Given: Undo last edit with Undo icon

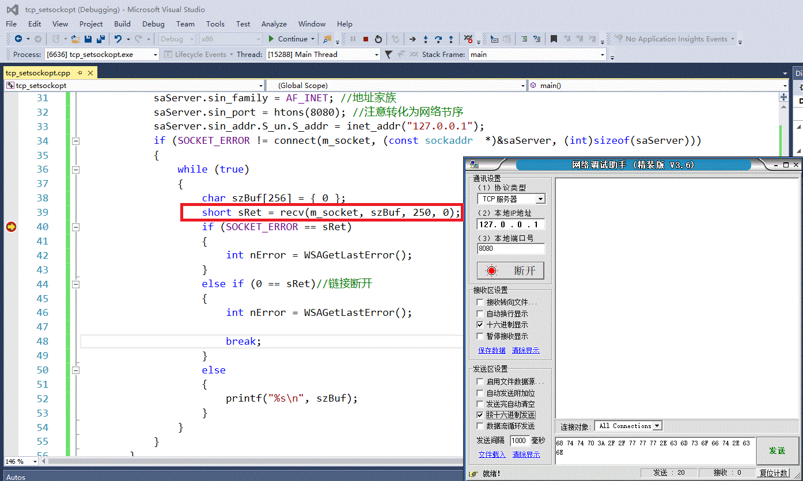Looking at the screenshot, I should pyautogui.click(x=118, y=39).
